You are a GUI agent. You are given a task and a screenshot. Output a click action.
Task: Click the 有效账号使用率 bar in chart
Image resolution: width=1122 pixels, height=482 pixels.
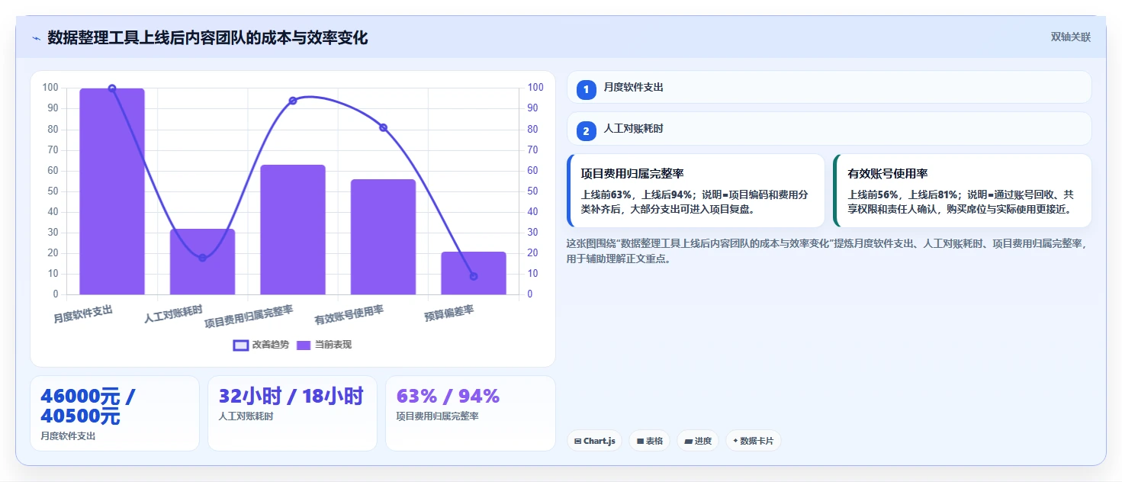click(383, 237)
